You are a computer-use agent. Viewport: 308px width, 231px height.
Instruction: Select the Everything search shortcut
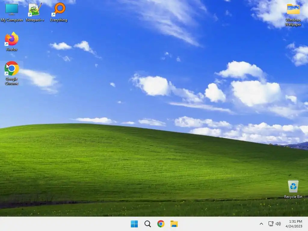point(59,12)
